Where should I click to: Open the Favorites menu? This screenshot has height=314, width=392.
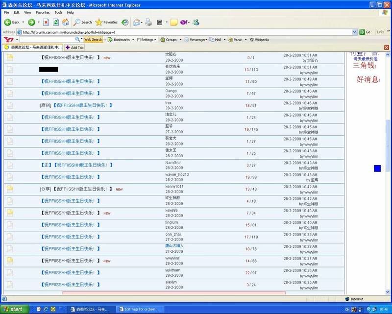click(x=43, y=12)
